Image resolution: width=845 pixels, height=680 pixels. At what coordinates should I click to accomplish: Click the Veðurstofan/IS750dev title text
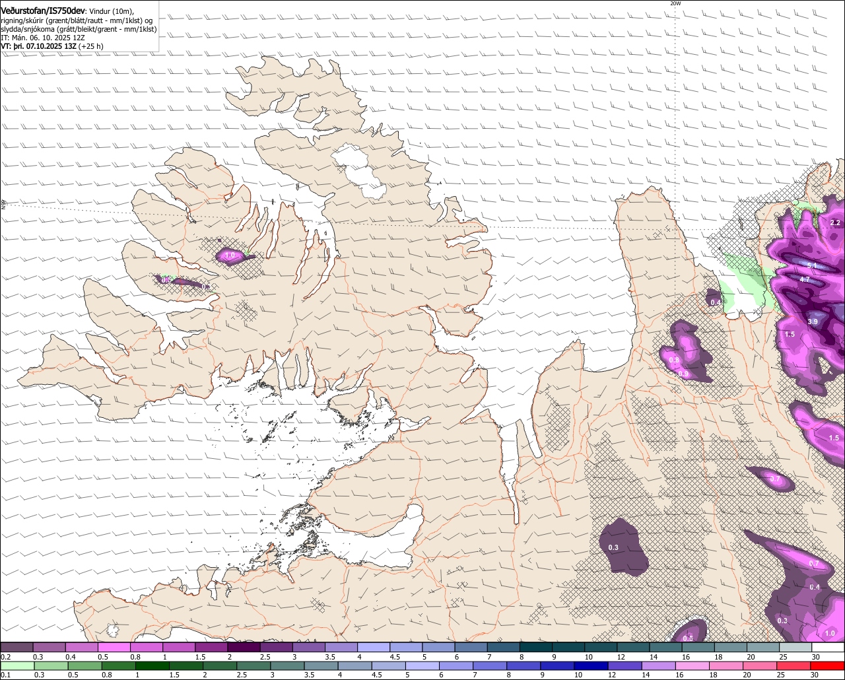click(x=43, y=11)
